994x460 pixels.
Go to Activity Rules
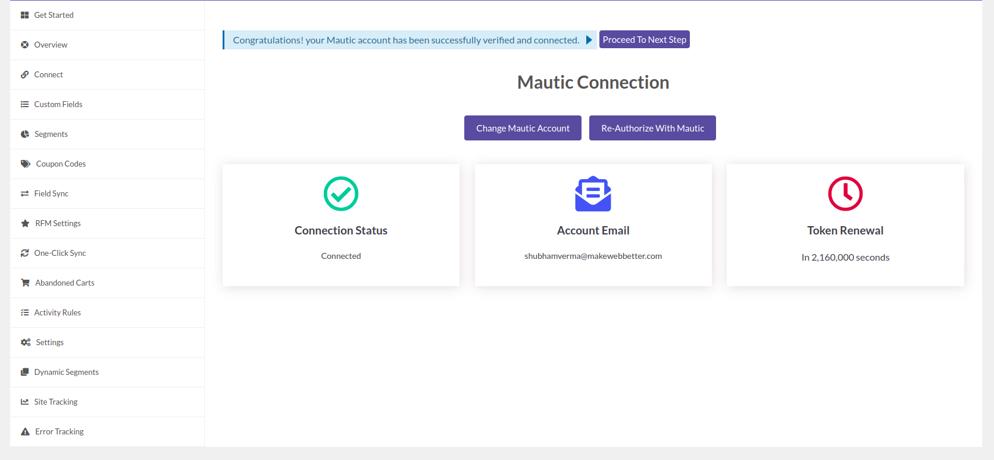click(107, 312)
